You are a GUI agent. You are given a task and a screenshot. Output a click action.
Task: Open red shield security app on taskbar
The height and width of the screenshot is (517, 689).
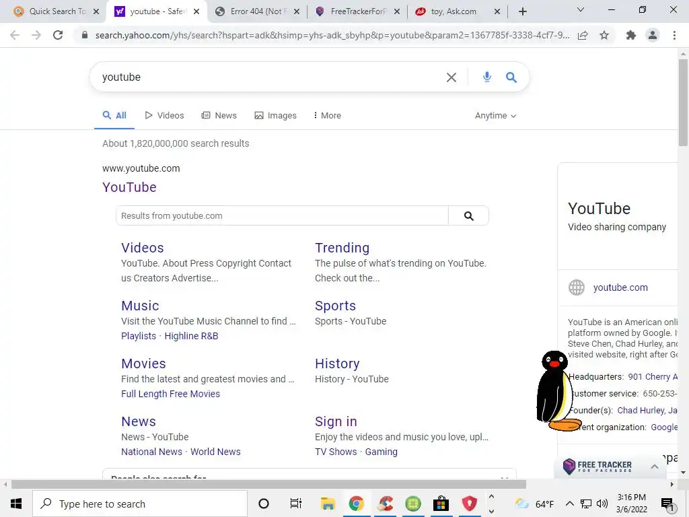pyautogui.click(x=469, y=504)
